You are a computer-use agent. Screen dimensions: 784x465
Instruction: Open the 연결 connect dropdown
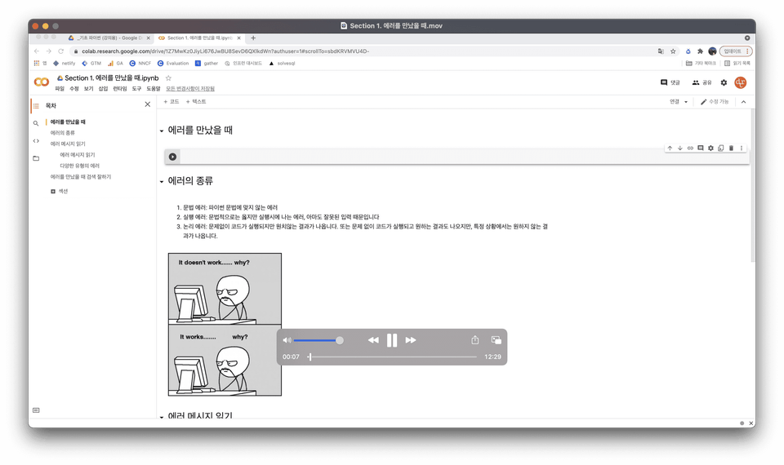click(x=679, y=102)
